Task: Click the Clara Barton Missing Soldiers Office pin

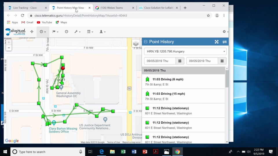Action: [x=54, y=122]
